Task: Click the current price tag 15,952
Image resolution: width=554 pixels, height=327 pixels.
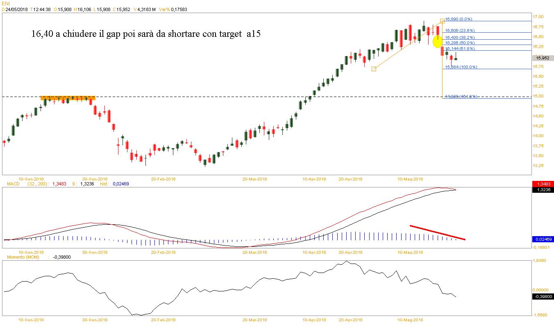Action: point(543,58)
